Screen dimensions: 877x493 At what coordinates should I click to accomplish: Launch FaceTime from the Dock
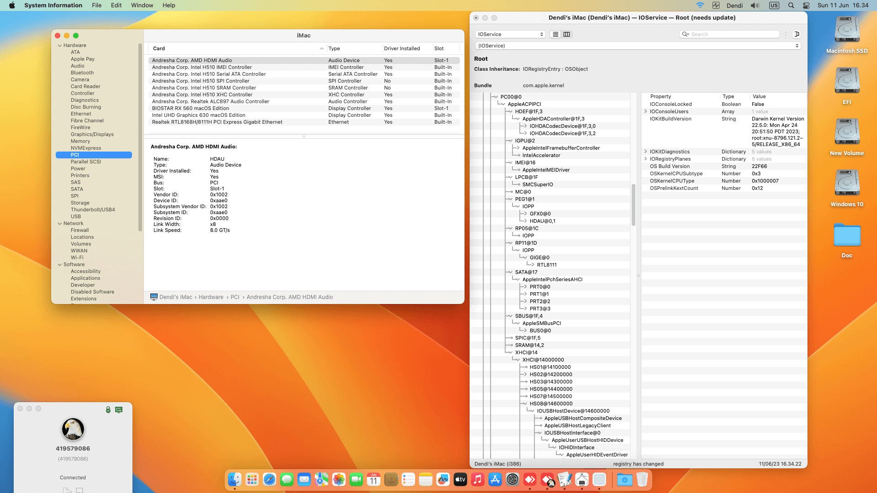click(356, 479)
